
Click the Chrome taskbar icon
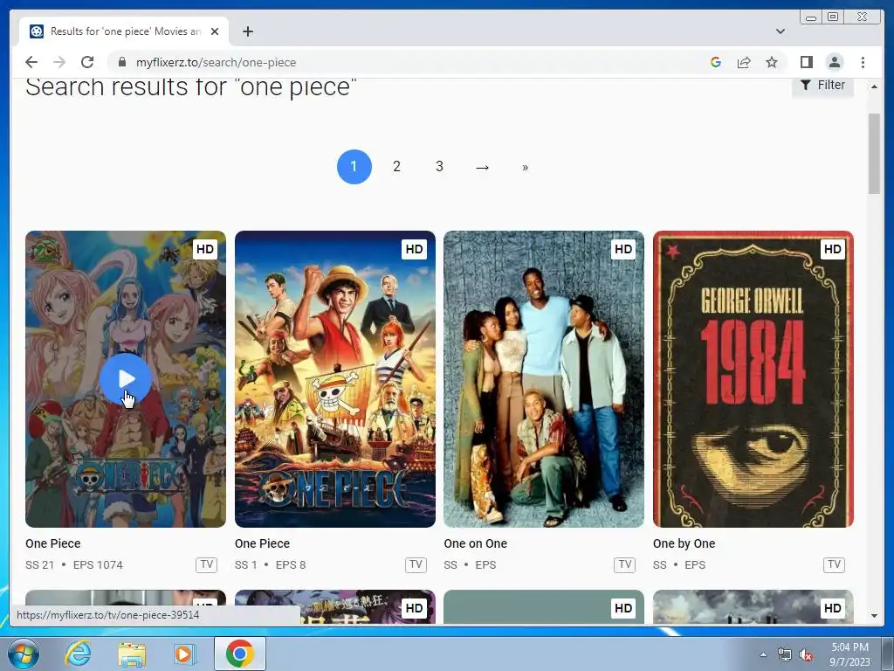pos(240,654)
